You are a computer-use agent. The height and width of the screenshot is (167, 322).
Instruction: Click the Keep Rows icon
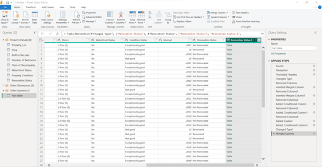click(132, 14)
